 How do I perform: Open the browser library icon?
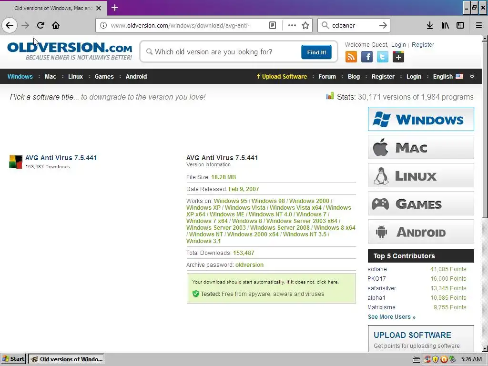pyautogui.click(x=445, y=25)
